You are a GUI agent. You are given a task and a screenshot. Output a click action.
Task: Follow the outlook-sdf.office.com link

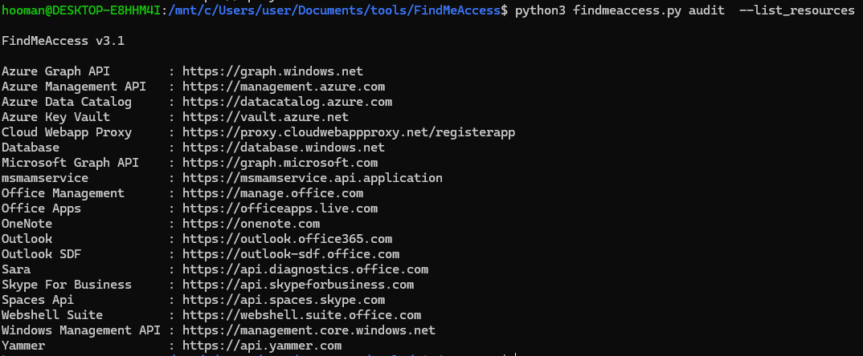(x=291, y=254)
